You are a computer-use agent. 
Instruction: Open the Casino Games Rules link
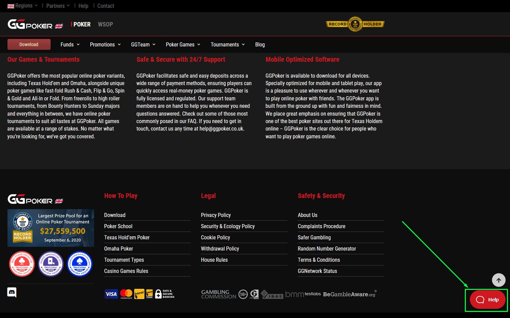126,271
